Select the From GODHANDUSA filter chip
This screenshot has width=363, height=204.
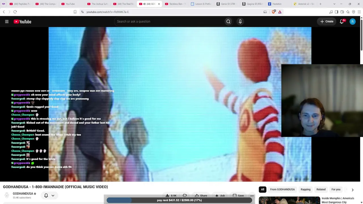click(x=282, y=190)
